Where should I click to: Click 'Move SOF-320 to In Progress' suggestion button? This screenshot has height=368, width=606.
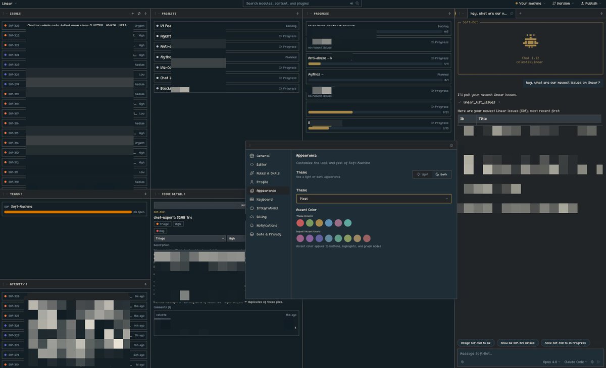tap(565, 343)
